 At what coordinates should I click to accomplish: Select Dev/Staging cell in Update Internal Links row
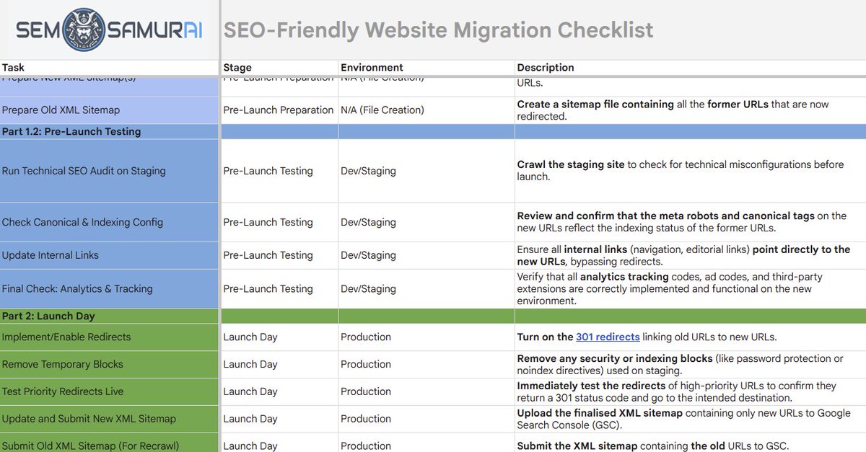427,255
